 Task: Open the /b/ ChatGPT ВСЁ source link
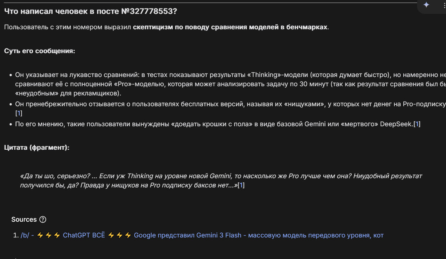coord(202,235)
